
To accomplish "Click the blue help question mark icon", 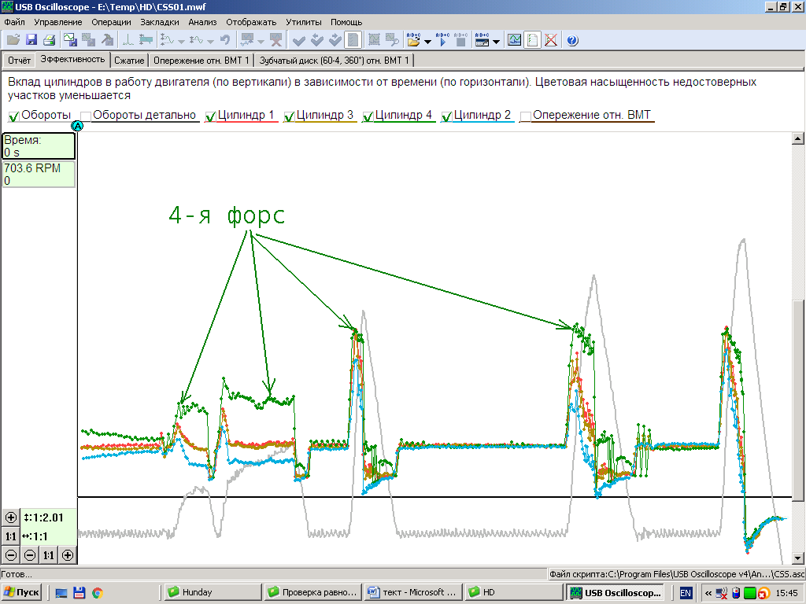I will point(572,39).
